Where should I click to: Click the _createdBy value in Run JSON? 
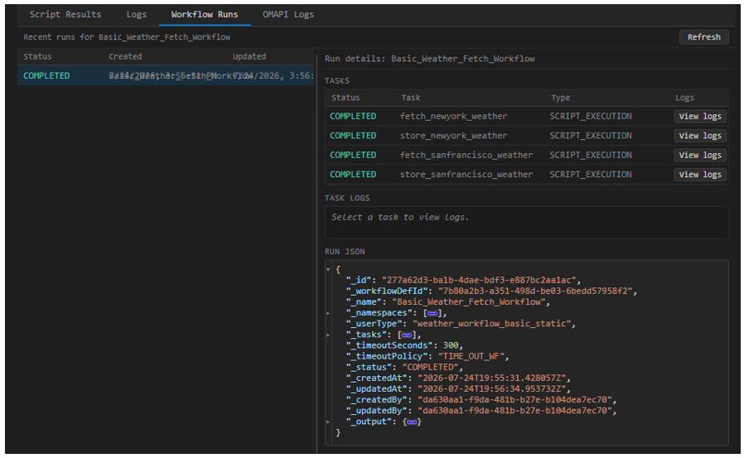(515, 400)
